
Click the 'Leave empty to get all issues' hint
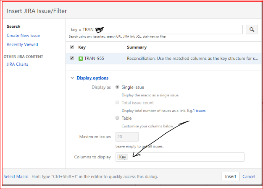[139, 146]
